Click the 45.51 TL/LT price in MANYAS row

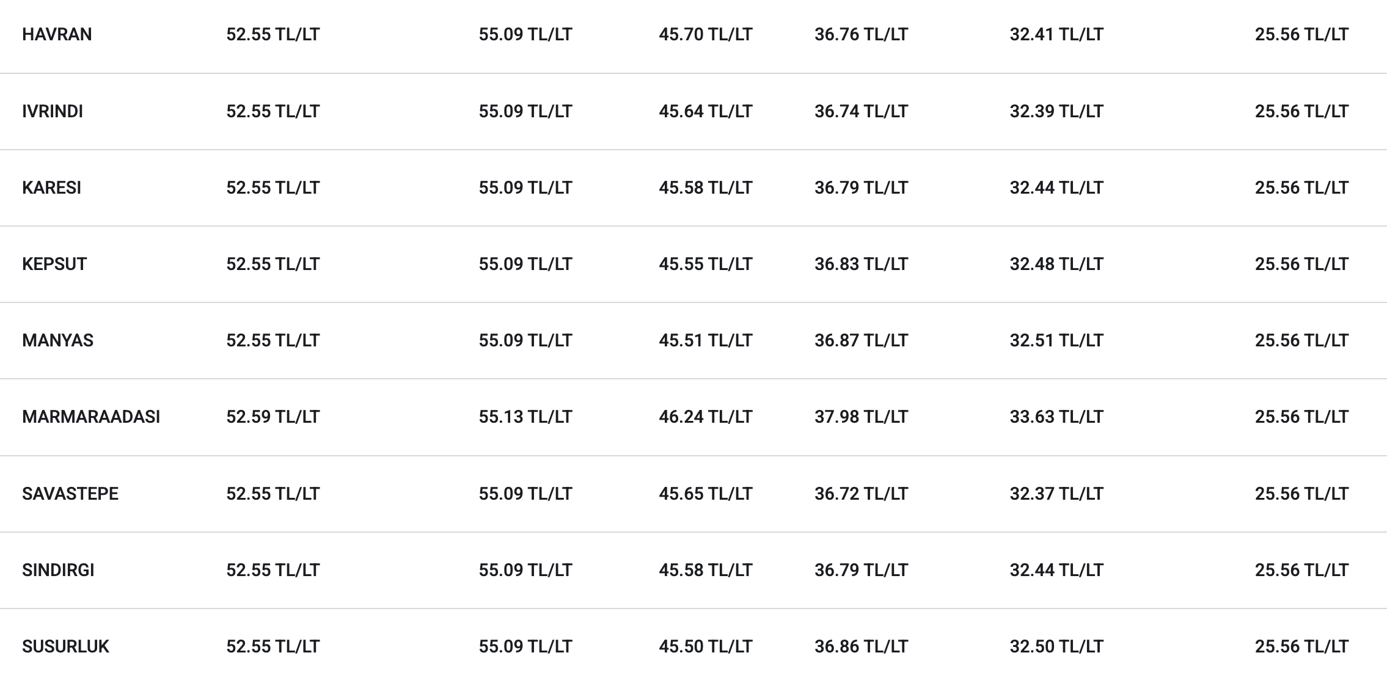(706, 340)
